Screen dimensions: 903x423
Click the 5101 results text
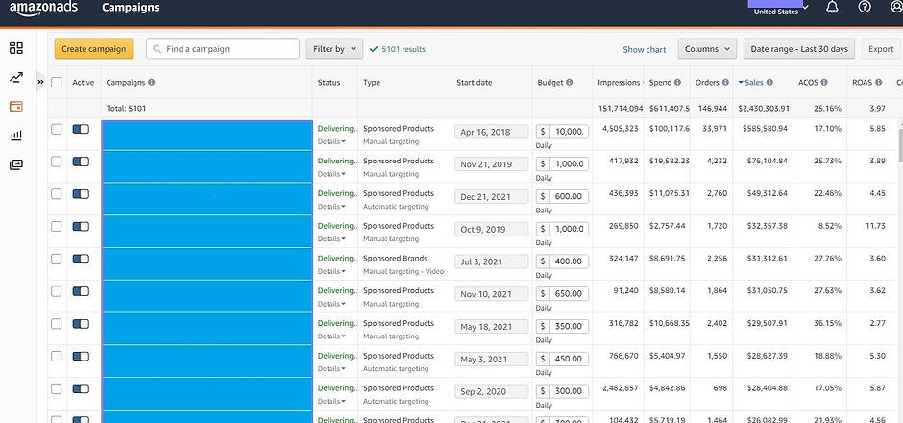[x=403, y=50]
